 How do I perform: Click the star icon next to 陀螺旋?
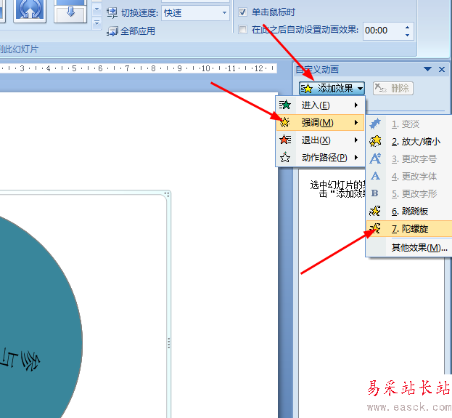coord(375,228)
